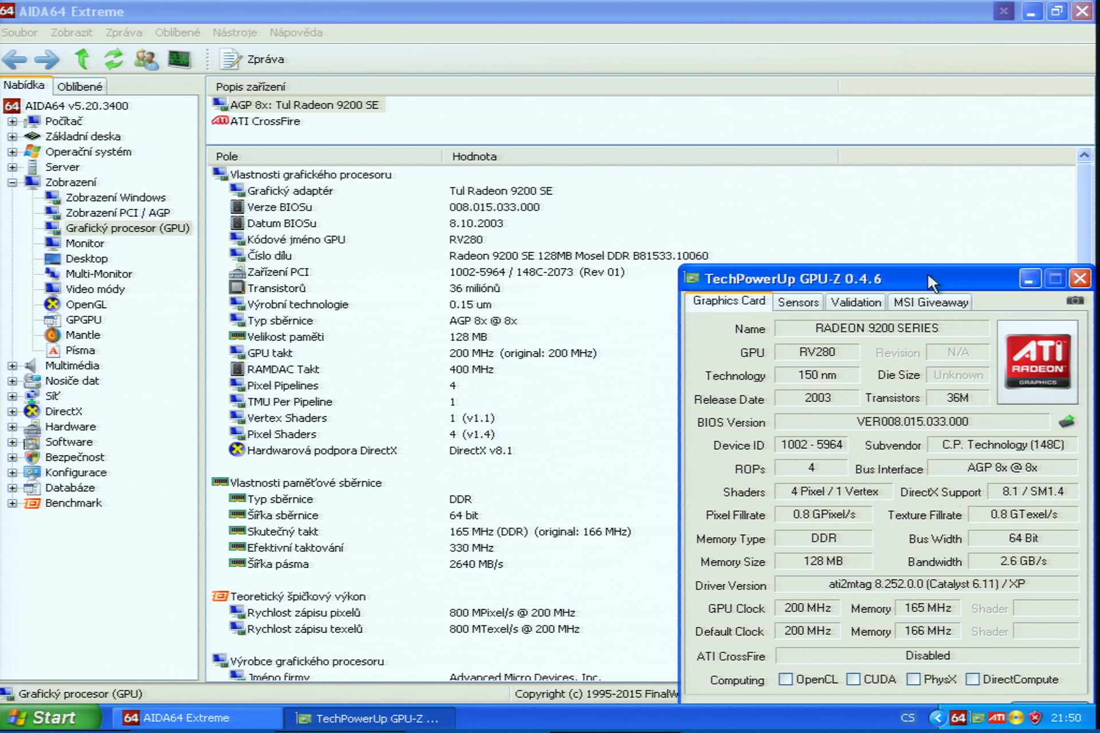Click the Refresh toolbar icon
The width and height of the screenshot is (1100, 733).
coord(113,59)
